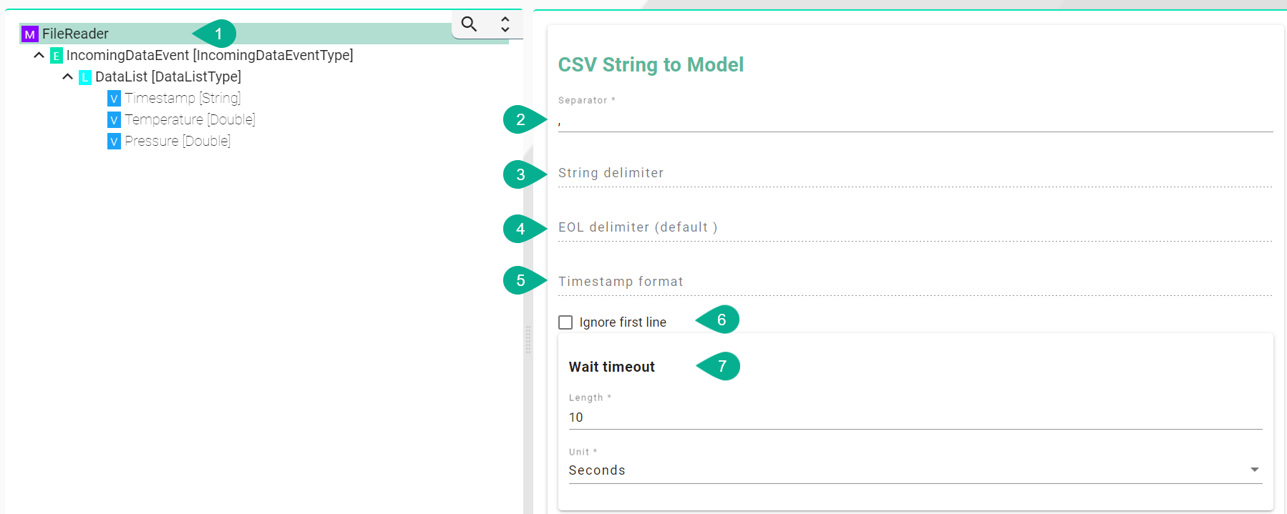Screen dimensions: 1287x514
Task: Click the Wait timeout Length field
Action: point(915,417)
